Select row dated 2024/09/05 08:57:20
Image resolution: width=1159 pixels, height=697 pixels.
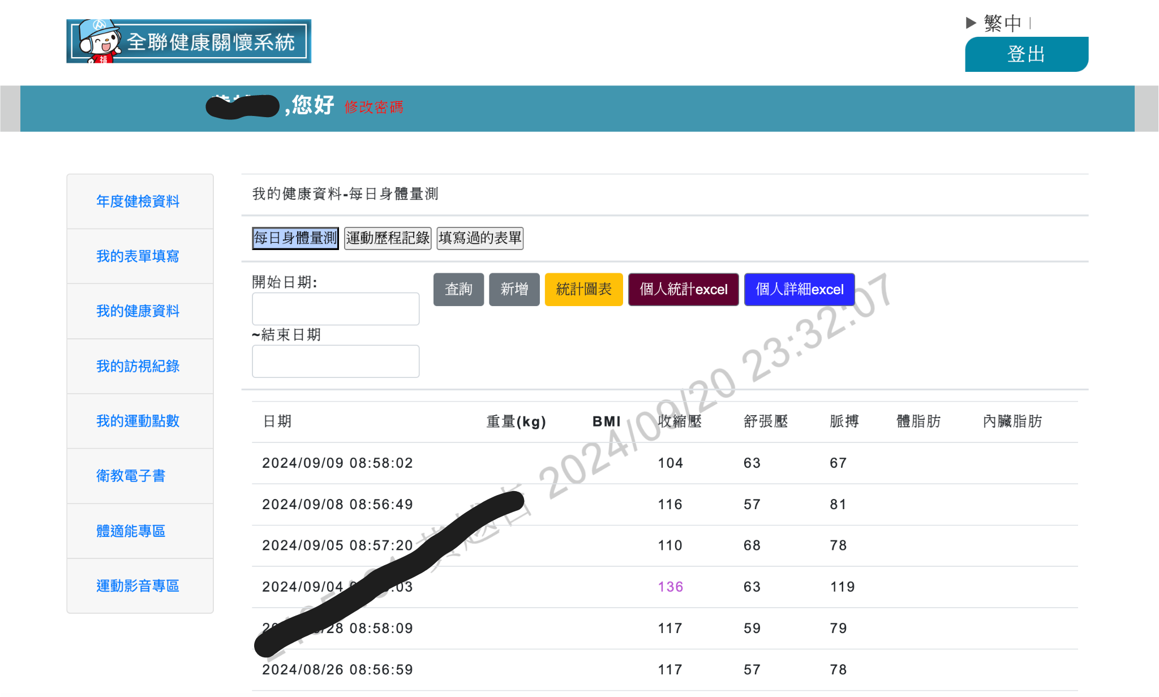(x=665, y=546)
